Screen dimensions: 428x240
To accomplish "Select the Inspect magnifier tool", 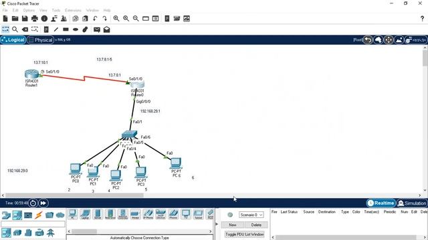I will pyautogui.click(x=15, y=29).
